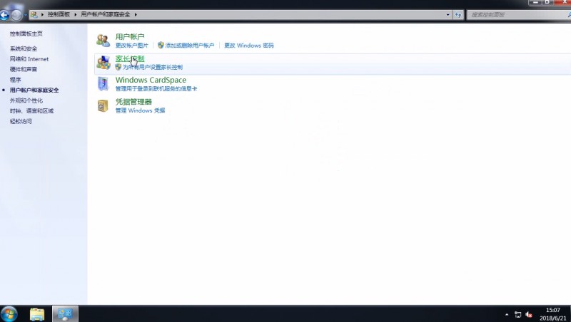Open 外观和个性化 category in sidebar

(26, 100)
